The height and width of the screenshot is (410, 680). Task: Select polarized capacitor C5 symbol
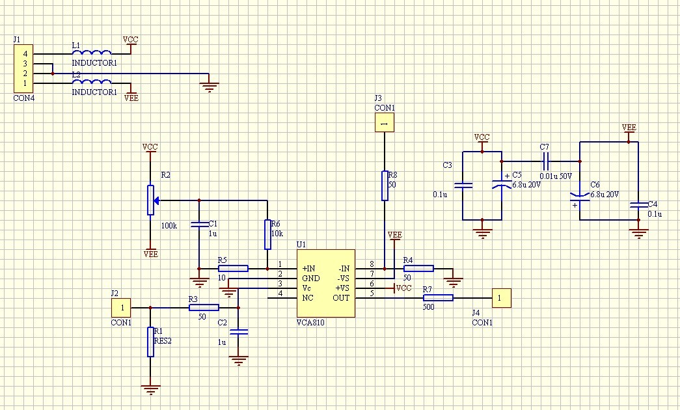click(502, 183)
